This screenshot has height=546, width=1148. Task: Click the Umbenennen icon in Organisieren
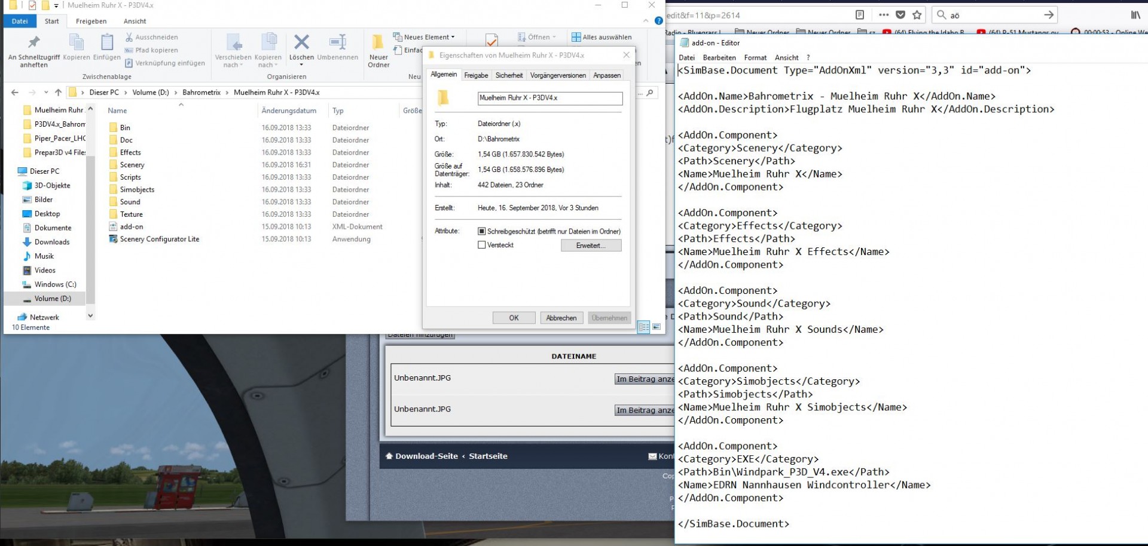pyautogui.click(x=338, y=42)
